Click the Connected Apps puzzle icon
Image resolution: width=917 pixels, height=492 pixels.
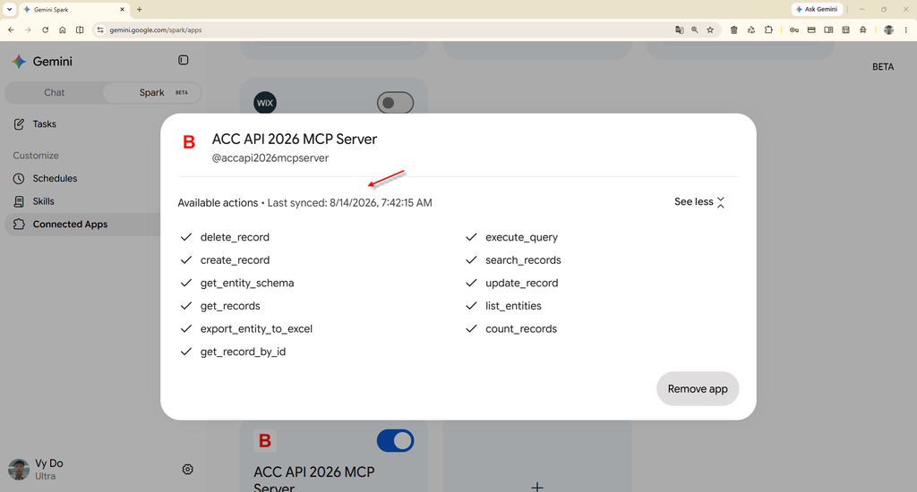pyautogui.click(x=20, y=224)
